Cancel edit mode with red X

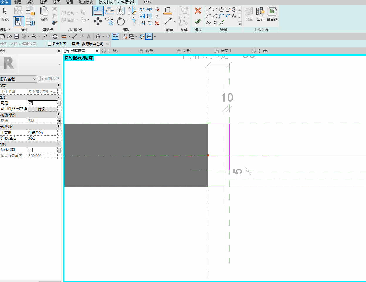tap(198, 11)
